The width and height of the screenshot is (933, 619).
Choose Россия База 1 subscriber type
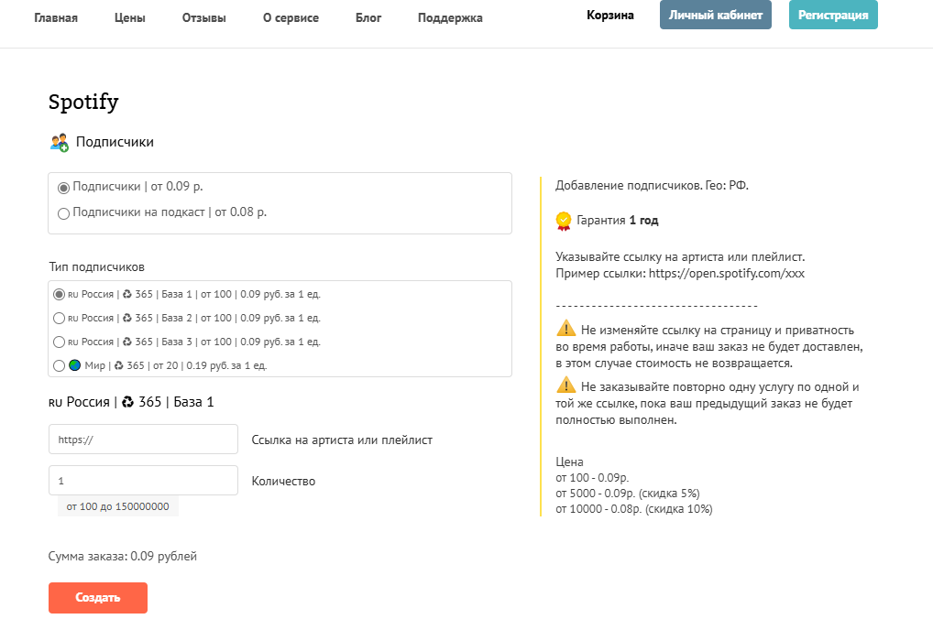coord(59,294)
